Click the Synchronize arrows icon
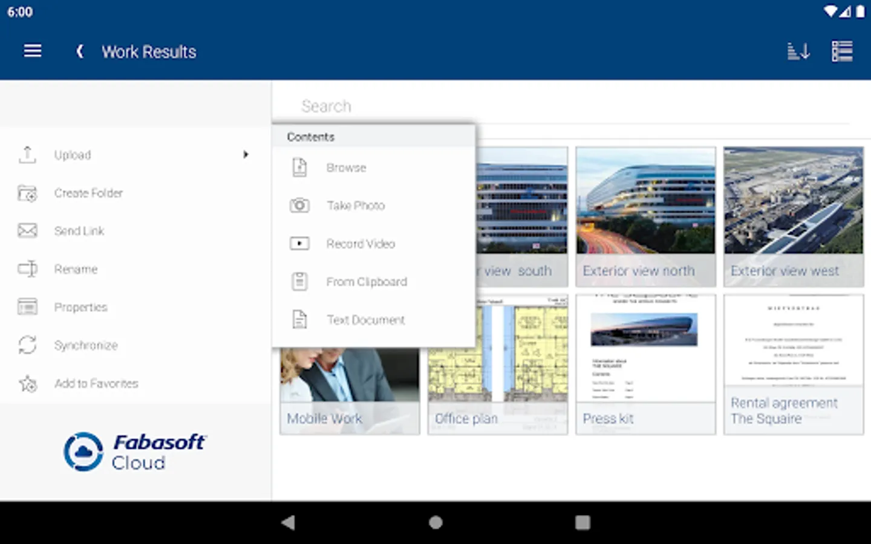This screenshot has width=871, height=544. 27,345
